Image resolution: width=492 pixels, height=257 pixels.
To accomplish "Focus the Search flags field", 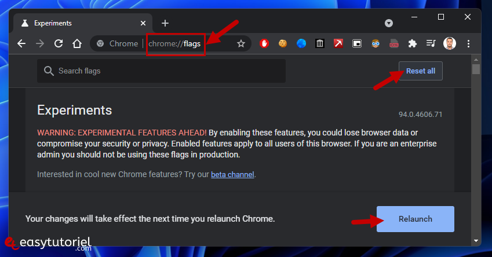I will 161,71.
